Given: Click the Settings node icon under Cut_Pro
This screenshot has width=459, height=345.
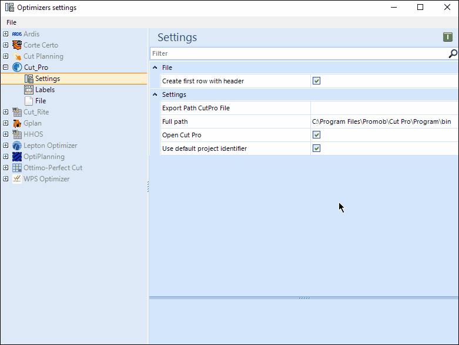Looking at the screenshot, I should pos(29,79).
